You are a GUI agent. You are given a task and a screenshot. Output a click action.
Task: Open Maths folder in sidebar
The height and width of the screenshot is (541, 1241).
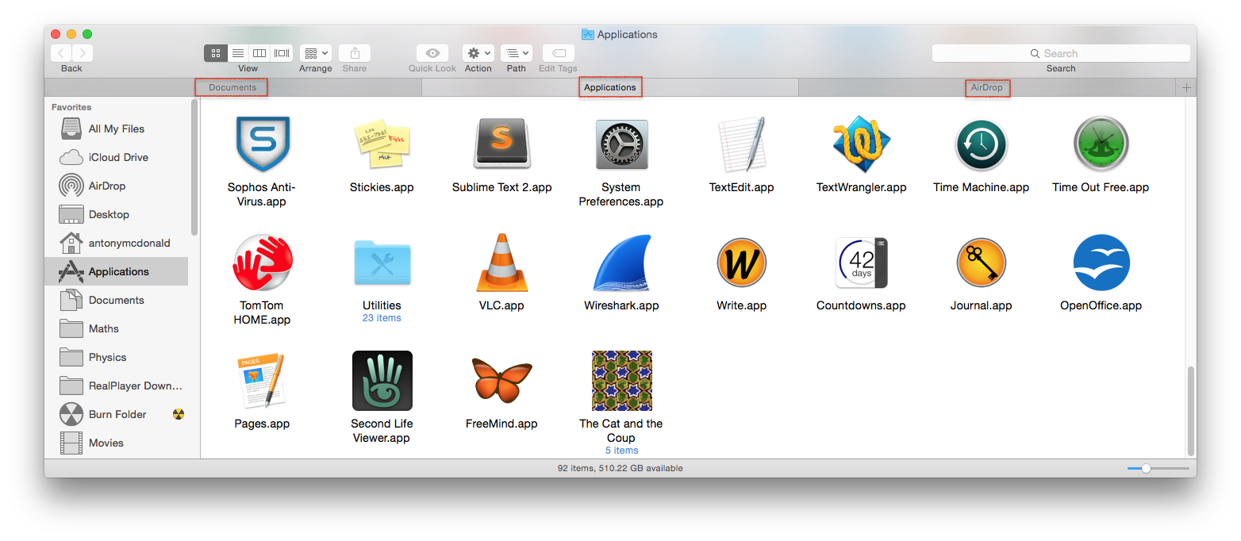pyautogui.click(x=117, y=328)
